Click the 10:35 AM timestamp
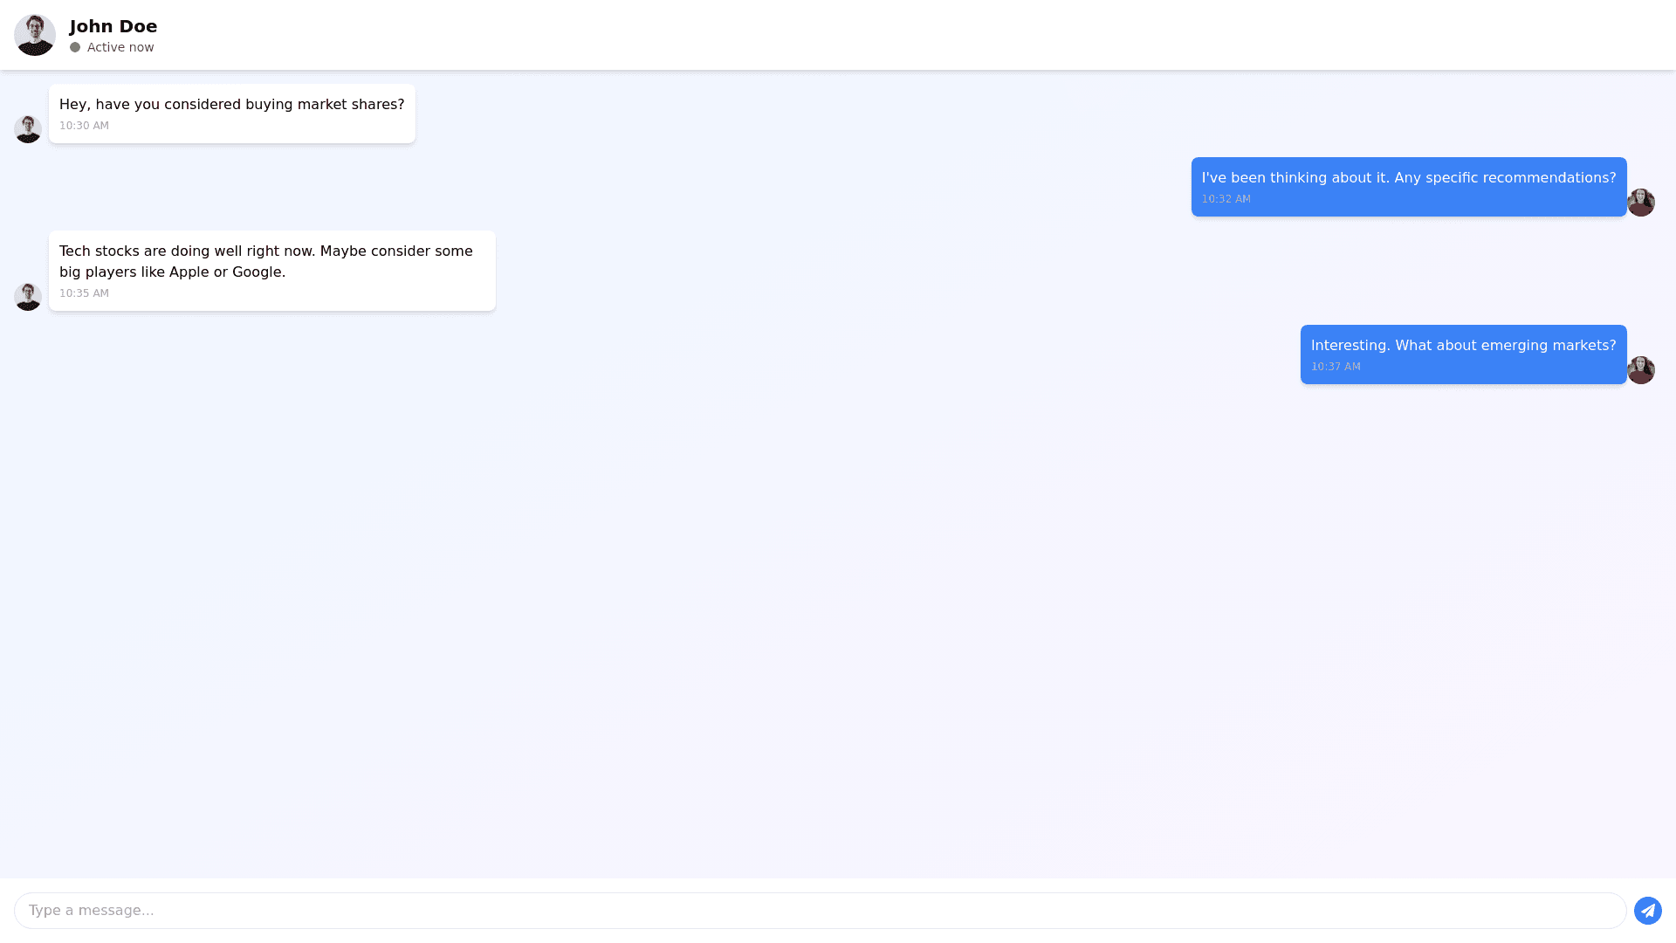Image resolution: width=1676 pixels, height=943 pixels. [84, 293]
